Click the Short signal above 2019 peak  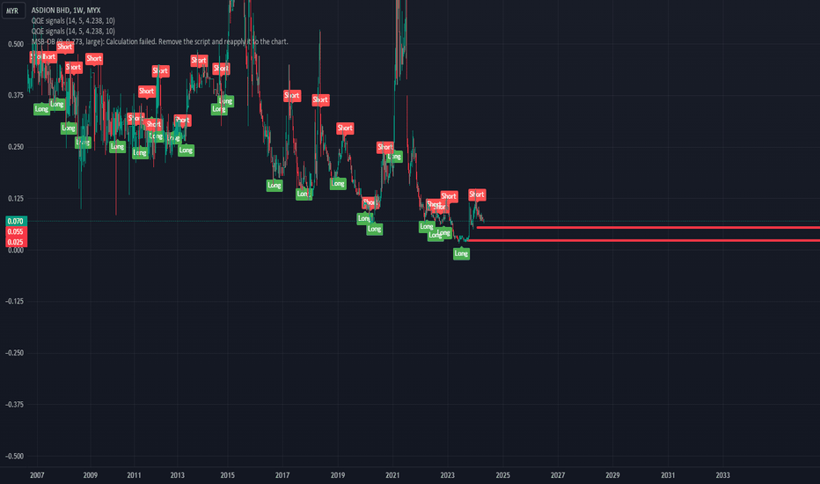point(345,128)
